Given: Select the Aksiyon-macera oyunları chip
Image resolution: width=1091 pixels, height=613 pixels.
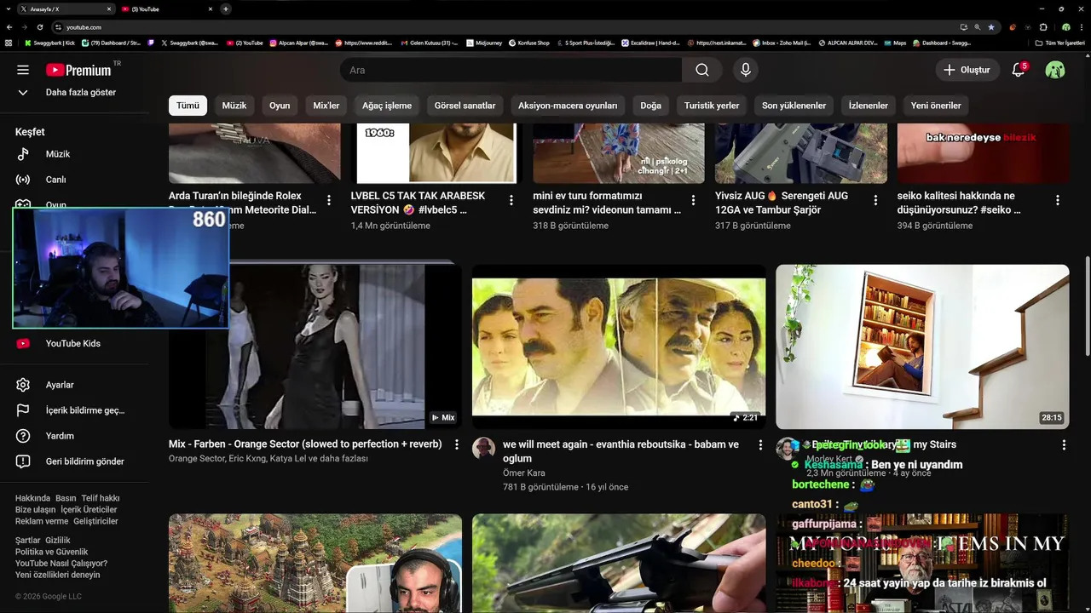Looking at the screenshot, I should pyautogui.click(x=568, y=106).
